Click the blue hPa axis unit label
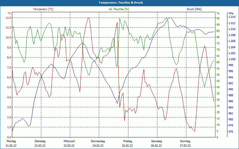The image size is (239, 149). point(231,13)
